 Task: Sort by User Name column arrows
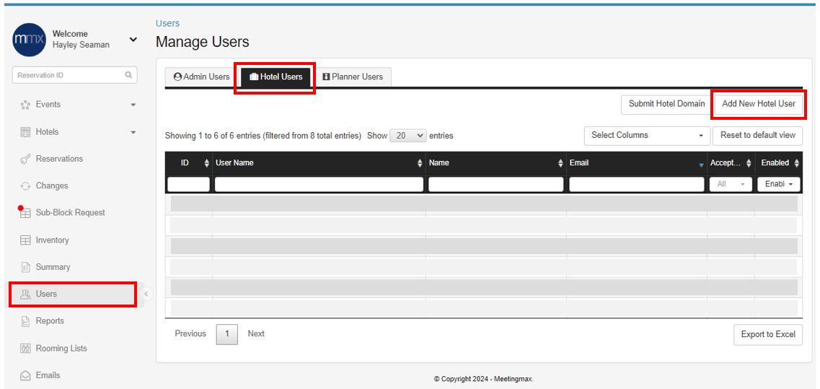click(x=420, y=163)
